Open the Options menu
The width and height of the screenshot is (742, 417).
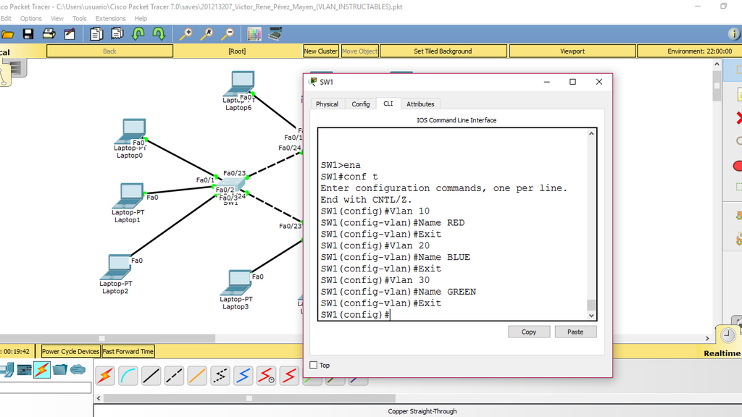coord(30,18)
